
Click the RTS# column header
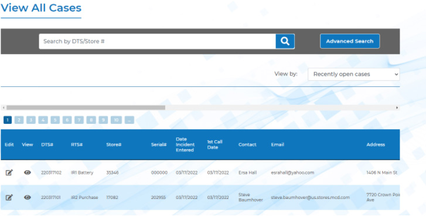pos(77,145)
